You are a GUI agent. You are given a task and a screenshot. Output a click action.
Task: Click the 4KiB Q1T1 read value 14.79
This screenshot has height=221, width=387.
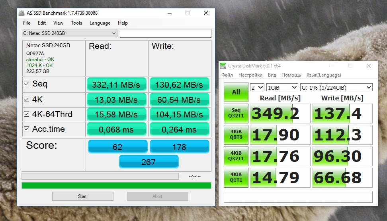coord(280,177)
